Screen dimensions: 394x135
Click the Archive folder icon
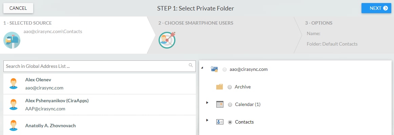click(x=220, y=87)
